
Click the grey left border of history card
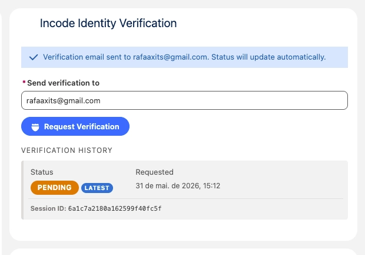(x=22, y=190)
